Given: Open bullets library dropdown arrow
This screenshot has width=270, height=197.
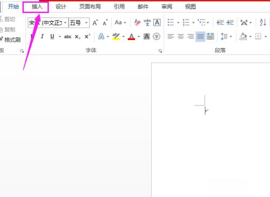Looking at the screenshot, I should 178,23.
